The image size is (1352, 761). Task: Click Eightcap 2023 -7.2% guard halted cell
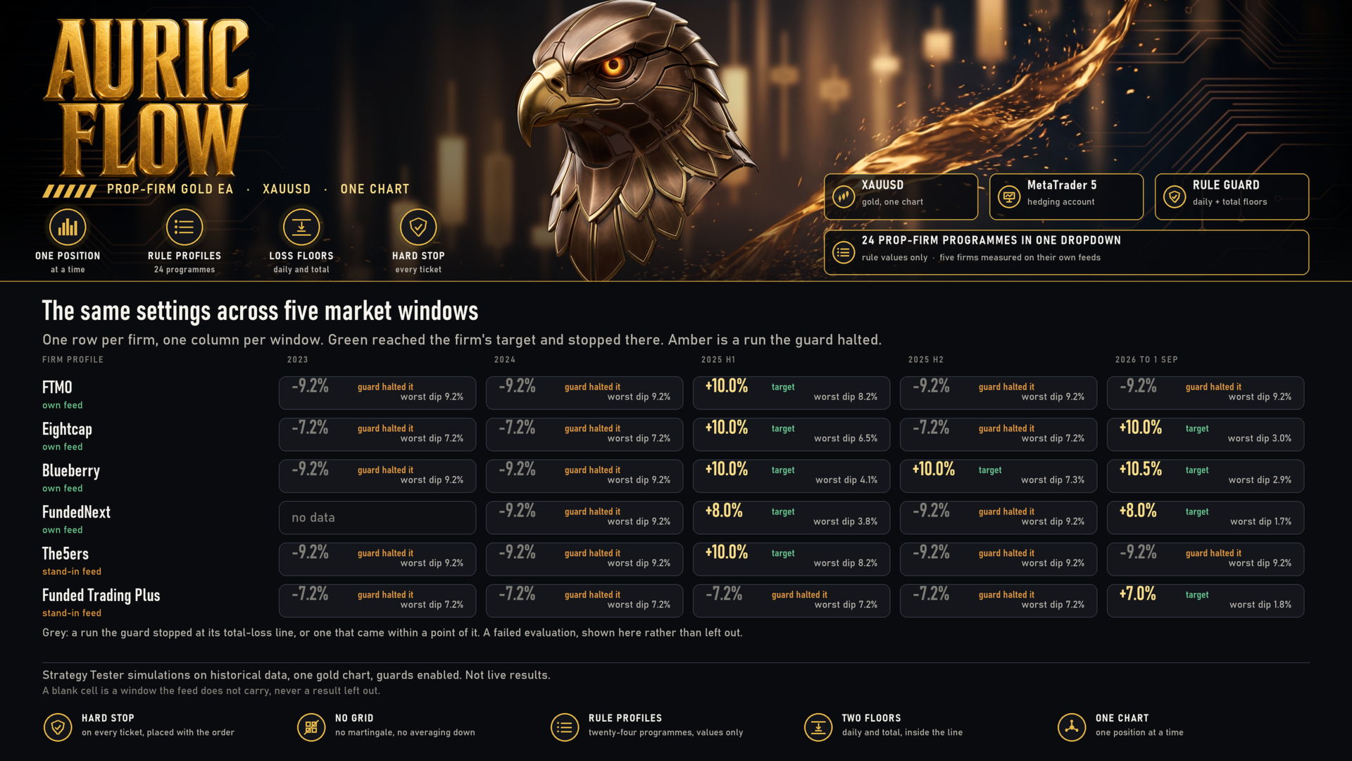tap(377, 435)
